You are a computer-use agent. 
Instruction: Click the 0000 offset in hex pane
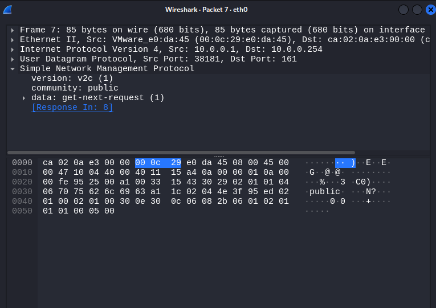22,163
